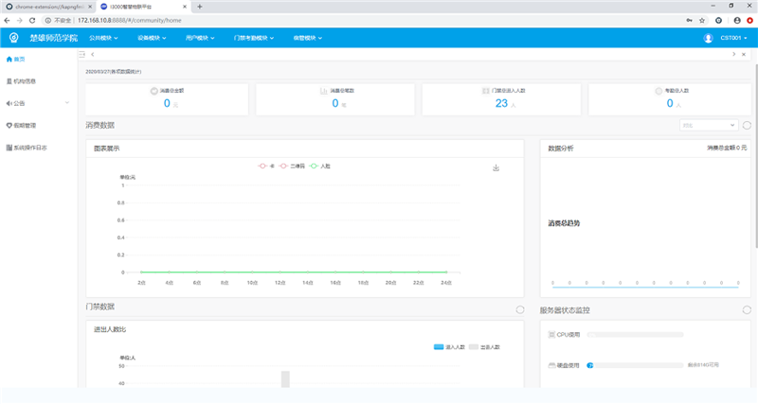The width and height of the screenshot is (758, 404).
Task: Reload the page
Action: (32, 20)
